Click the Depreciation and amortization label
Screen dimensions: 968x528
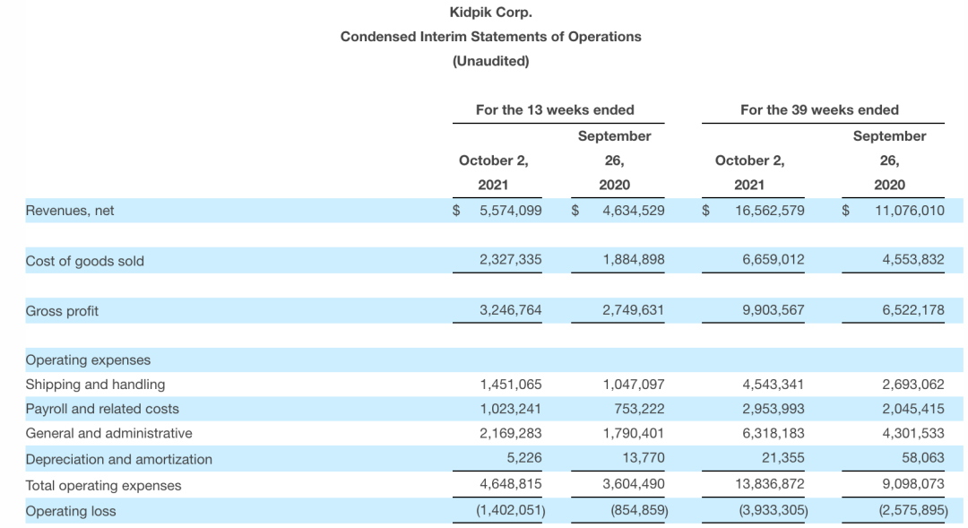click(x=118, y=460)
